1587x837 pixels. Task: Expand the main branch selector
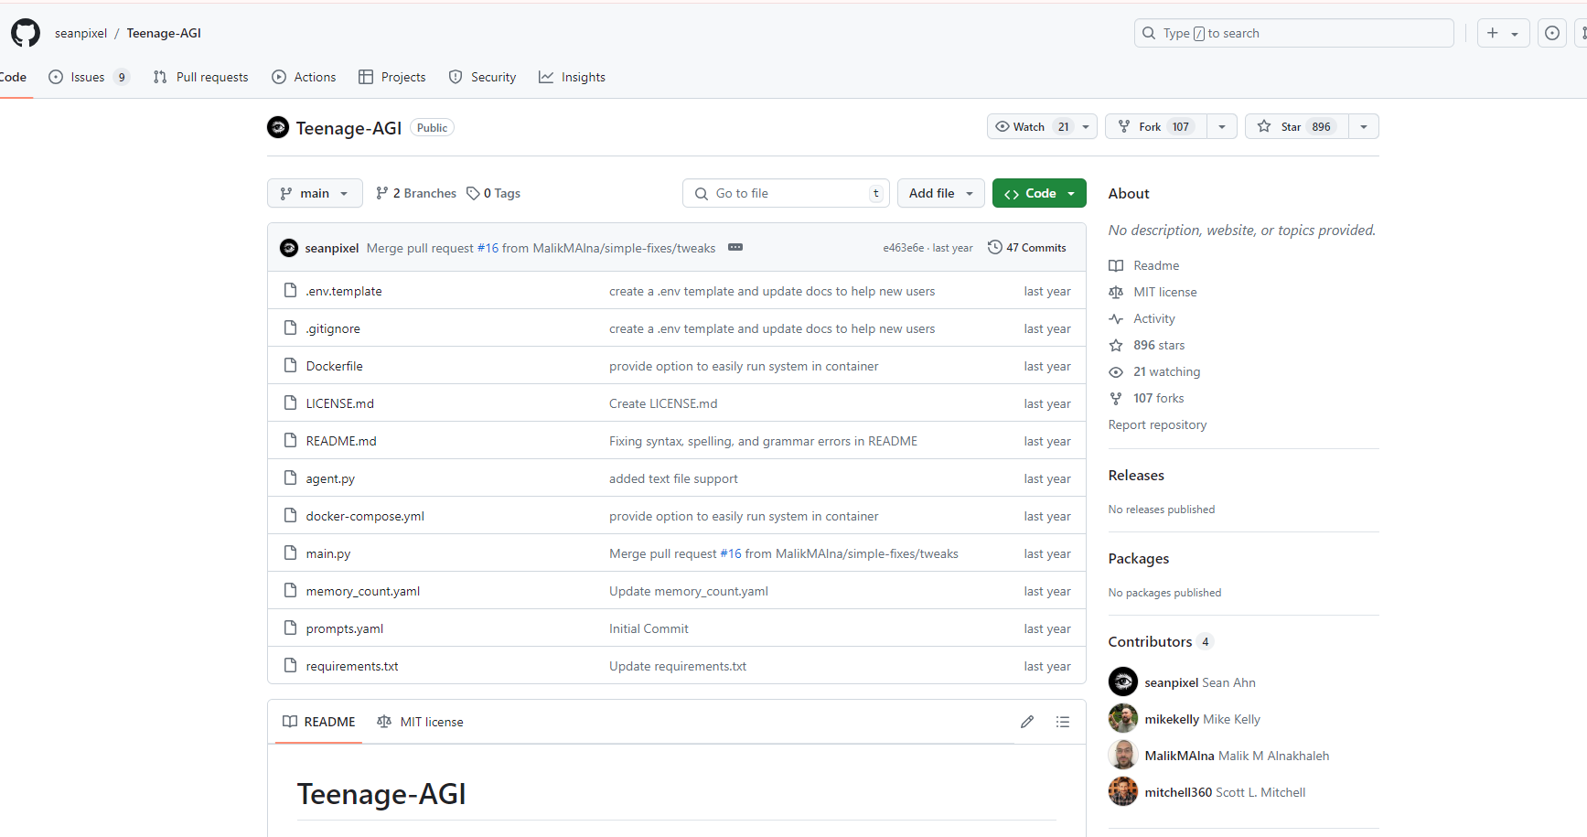(x=315, y=193)
